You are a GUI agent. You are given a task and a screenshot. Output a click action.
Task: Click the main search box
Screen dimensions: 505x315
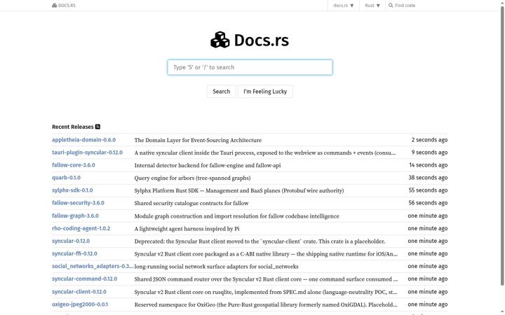[x=250, y=67]
